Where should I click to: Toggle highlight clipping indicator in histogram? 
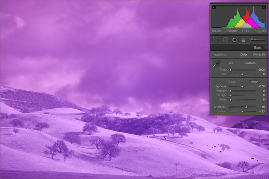[264, 7]
